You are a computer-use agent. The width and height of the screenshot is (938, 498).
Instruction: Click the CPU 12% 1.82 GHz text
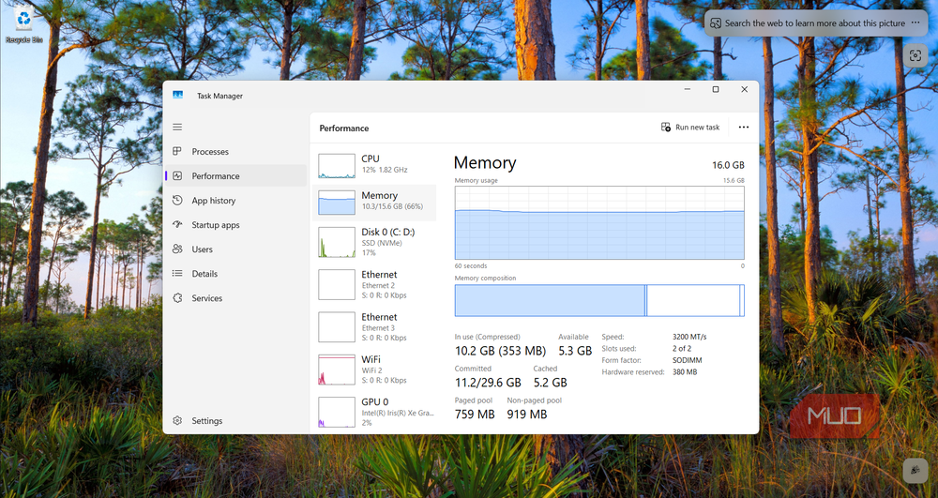[385, 170]
